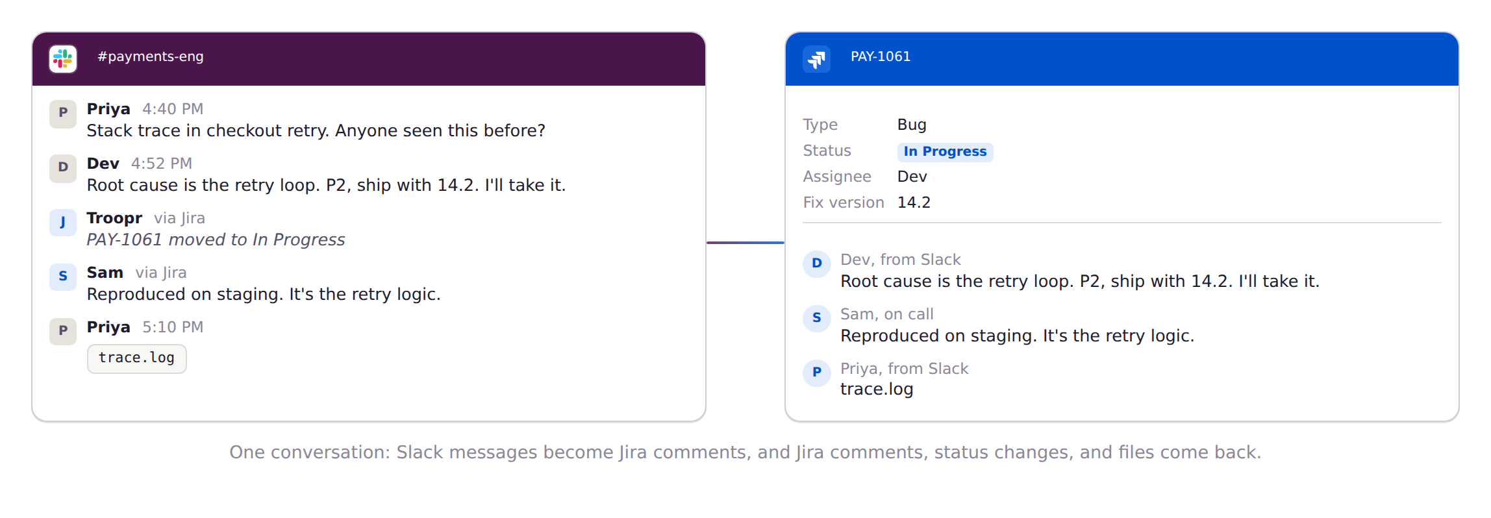
Task: Select "PAY-1061 moved to In Progress" notification
Action: coord(216,240)
